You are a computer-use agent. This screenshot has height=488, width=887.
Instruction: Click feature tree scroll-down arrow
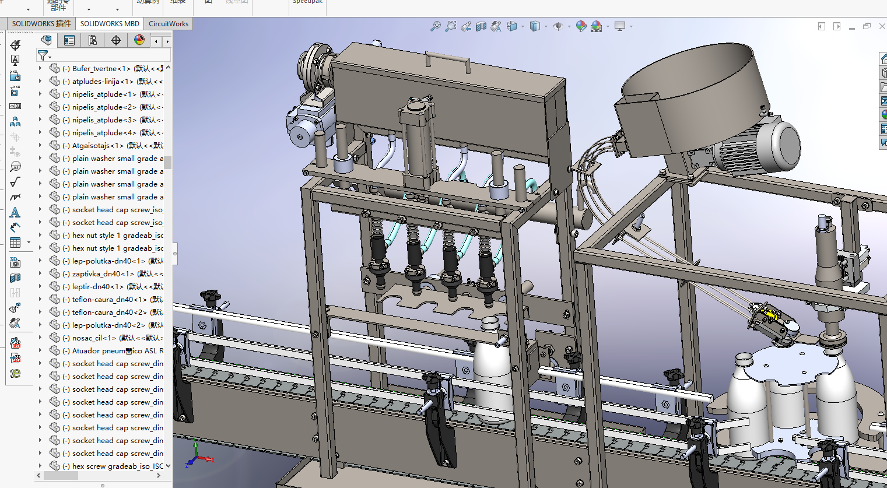[x=168, y=466]
